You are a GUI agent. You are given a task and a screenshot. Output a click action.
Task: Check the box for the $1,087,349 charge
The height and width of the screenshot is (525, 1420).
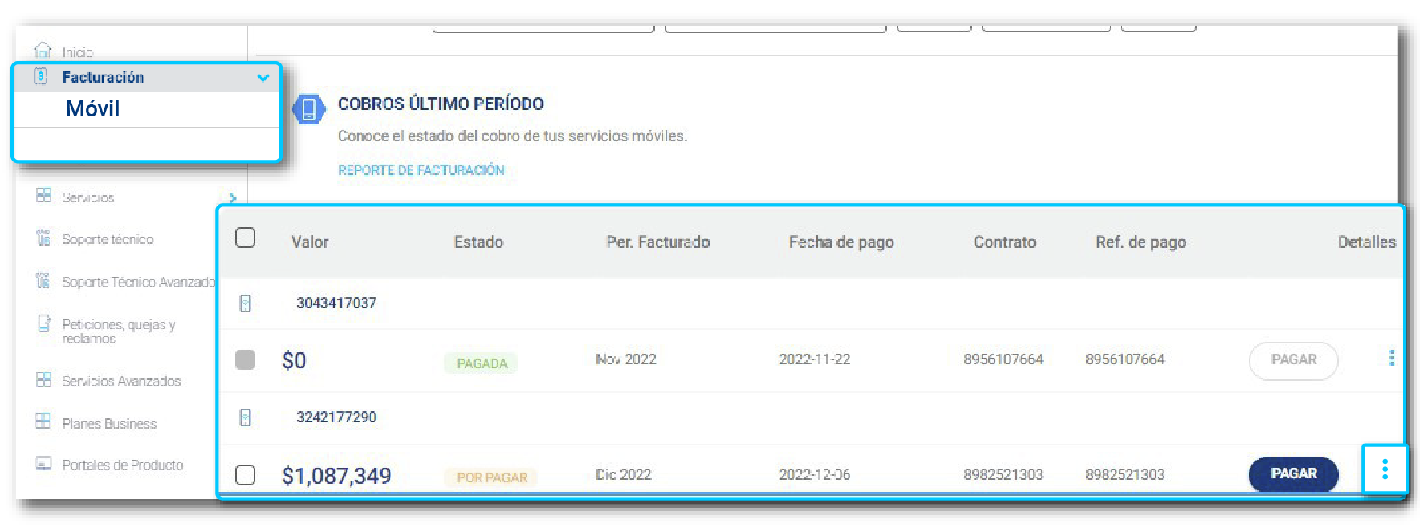tap(246, 475)
